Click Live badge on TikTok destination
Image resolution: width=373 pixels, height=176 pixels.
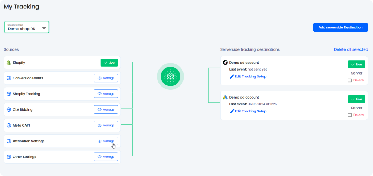coord(356,64)
